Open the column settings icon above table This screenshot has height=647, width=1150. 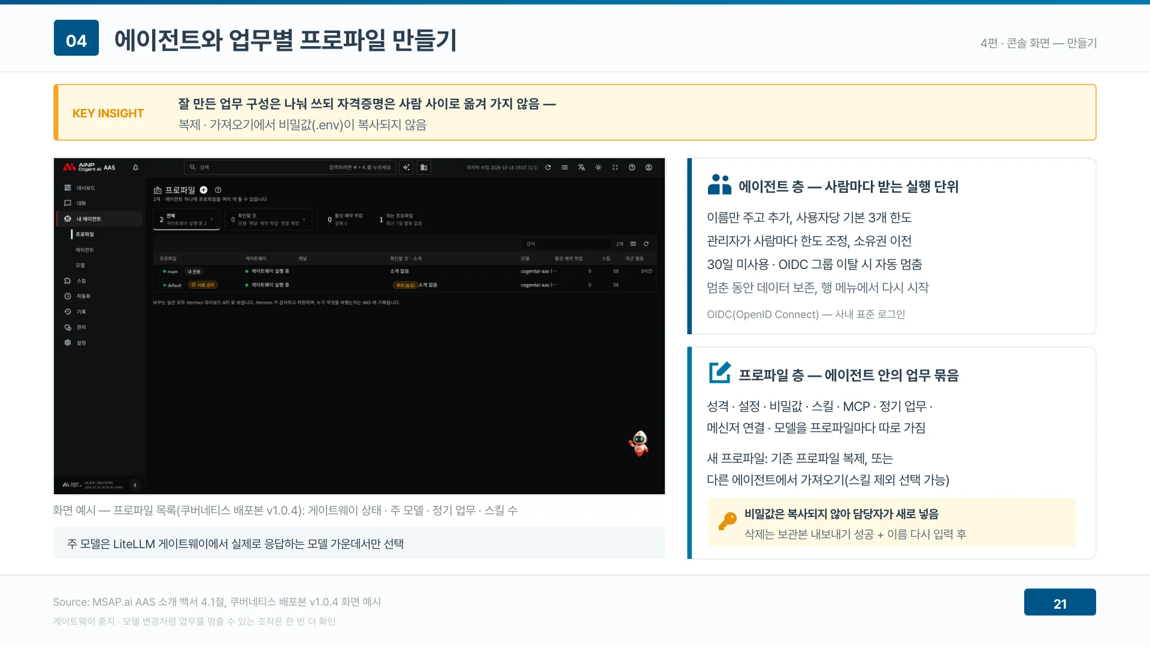tap(633, 244)
